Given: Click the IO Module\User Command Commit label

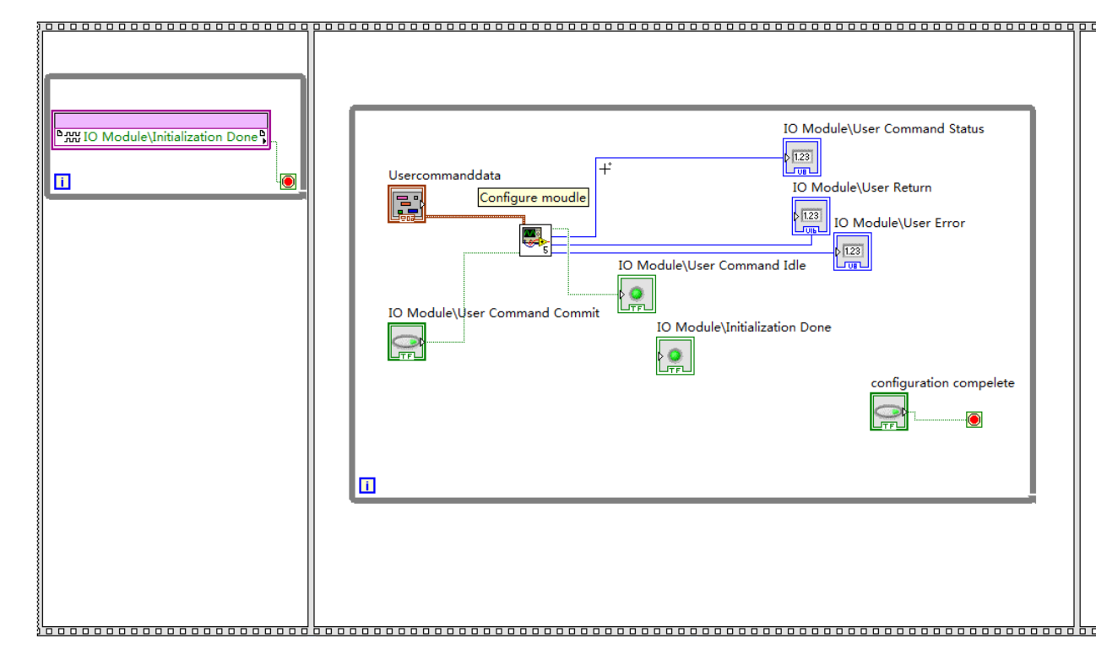Looking at the screenshot, I should click(493, 313).
